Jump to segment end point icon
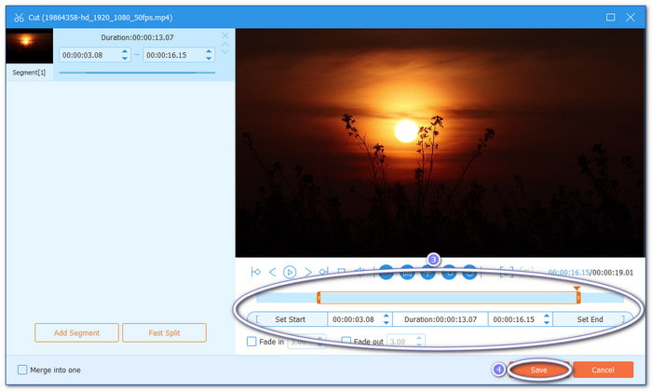652x391 pixels. click(x=324, y=272)
